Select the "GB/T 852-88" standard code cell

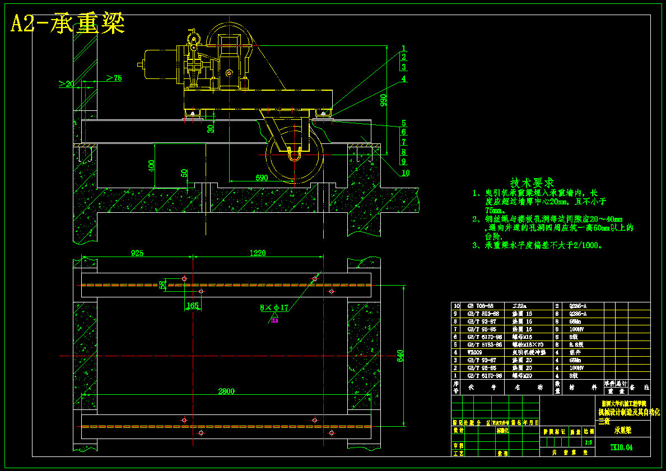[x=483, y=314]
